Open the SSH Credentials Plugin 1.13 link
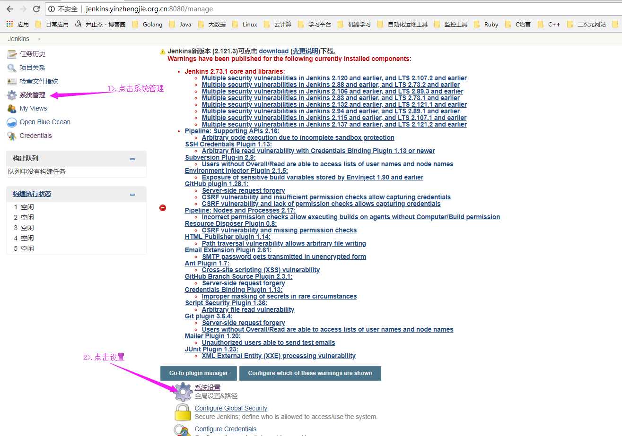622x436 pixels. coord(228,144)
